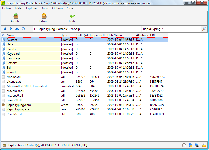Select the file name msvcr90.dll

click(14, 100)
